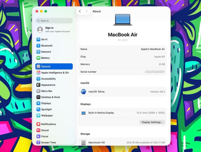Focus the sidebar Search field

(54, 21)
